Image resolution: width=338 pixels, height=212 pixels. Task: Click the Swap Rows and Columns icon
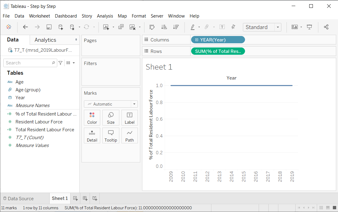click(x=152, y=27)
